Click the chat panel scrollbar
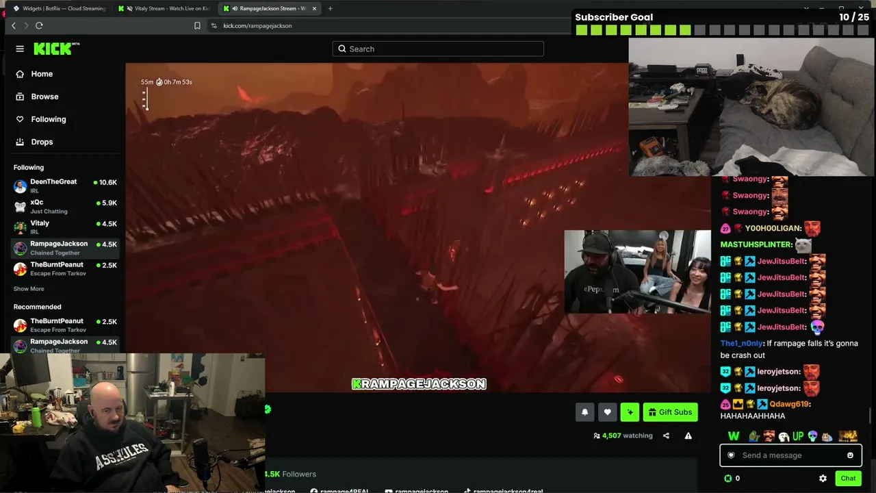Viewport: 876px width, 493px height. pyautogui.click(x=871, y=416)
